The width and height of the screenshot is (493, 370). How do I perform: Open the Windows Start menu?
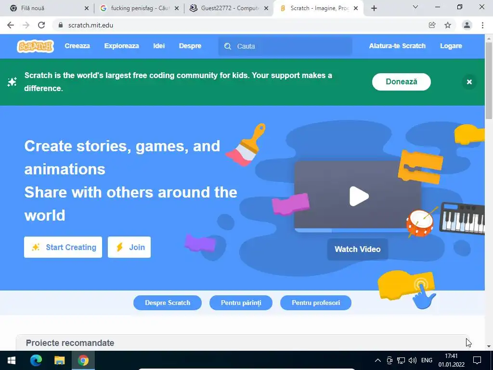pos(12,360)
